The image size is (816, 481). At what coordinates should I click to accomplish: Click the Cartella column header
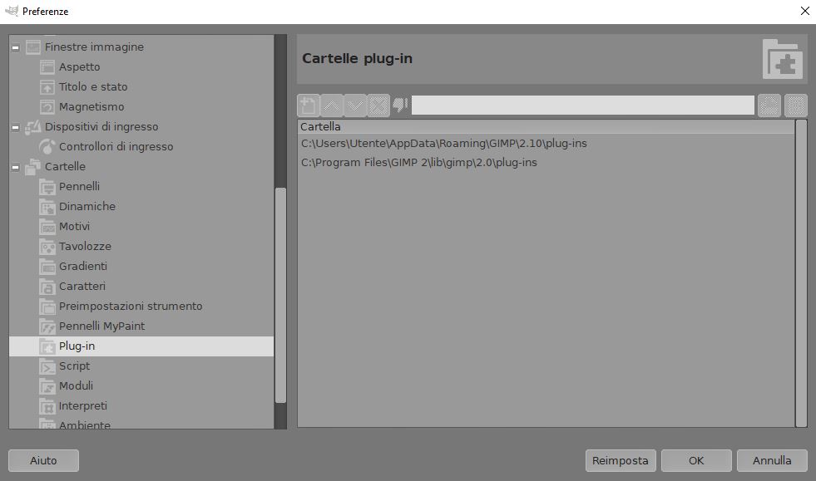coord(546,126)
